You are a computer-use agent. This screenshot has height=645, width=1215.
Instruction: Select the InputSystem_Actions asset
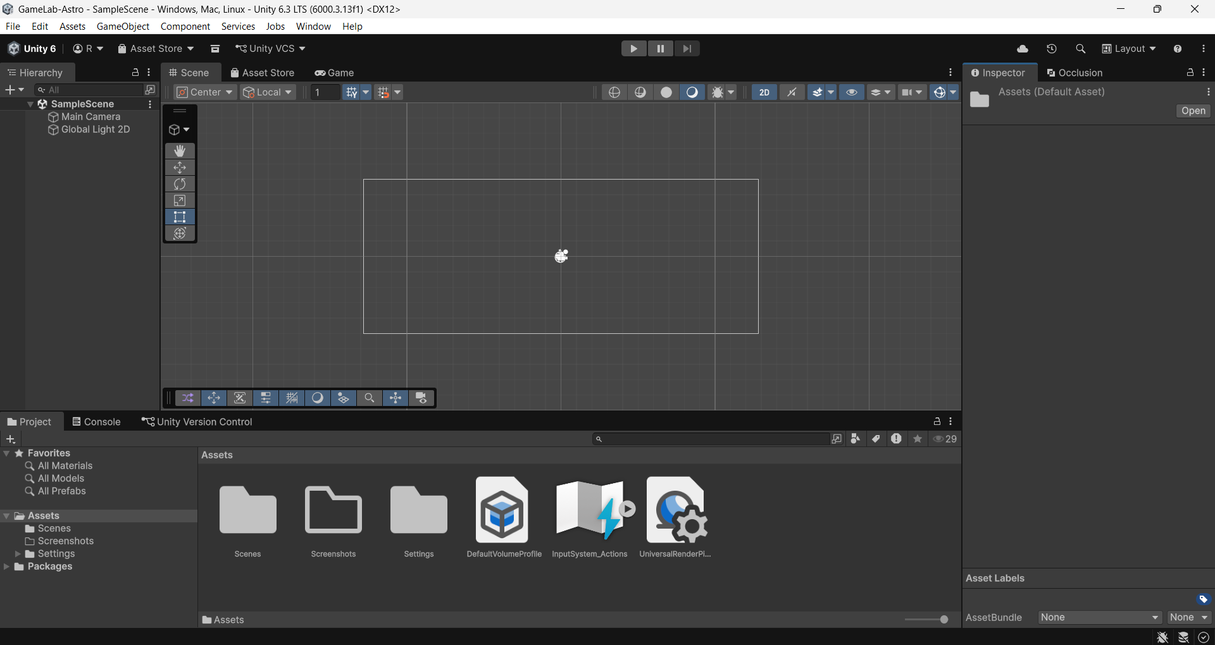[590, 517]
